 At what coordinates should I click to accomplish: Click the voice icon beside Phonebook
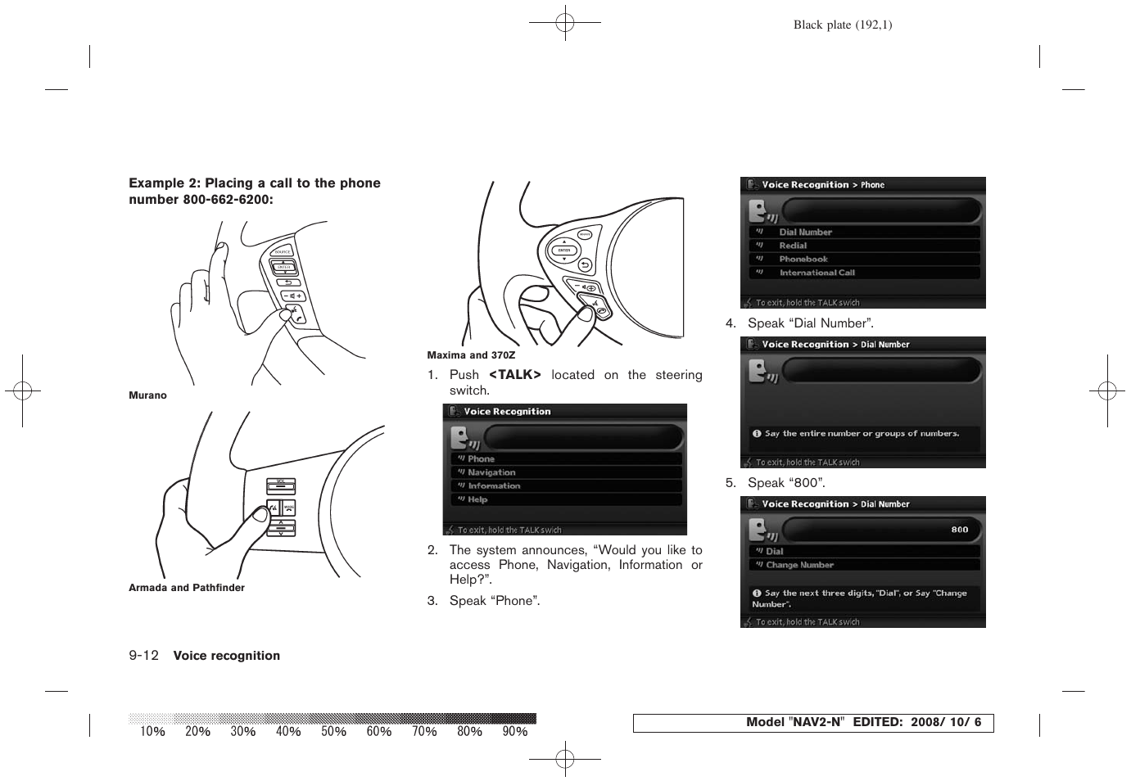759,259
